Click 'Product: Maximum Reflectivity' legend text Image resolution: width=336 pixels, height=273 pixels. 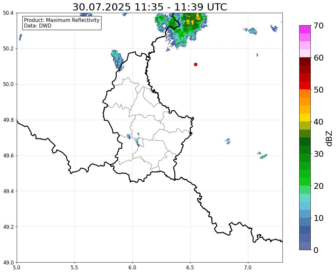coord(62,20)
